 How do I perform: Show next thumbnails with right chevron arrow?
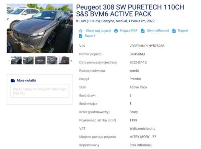[71, 61]
